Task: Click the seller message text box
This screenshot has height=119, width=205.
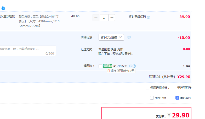Action: (28, 51)
